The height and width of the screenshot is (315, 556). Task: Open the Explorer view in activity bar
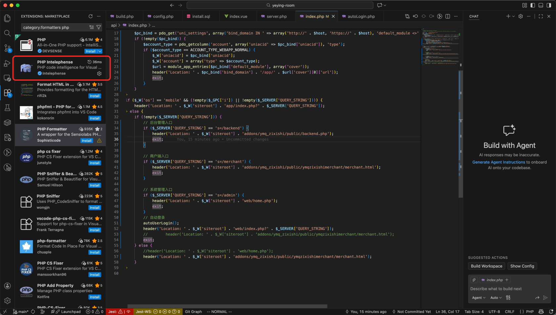click(7, 18)
